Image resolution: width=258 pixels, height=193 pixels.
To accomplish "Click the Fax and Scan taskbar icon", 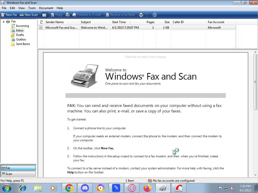I will (x=163, y=188).
